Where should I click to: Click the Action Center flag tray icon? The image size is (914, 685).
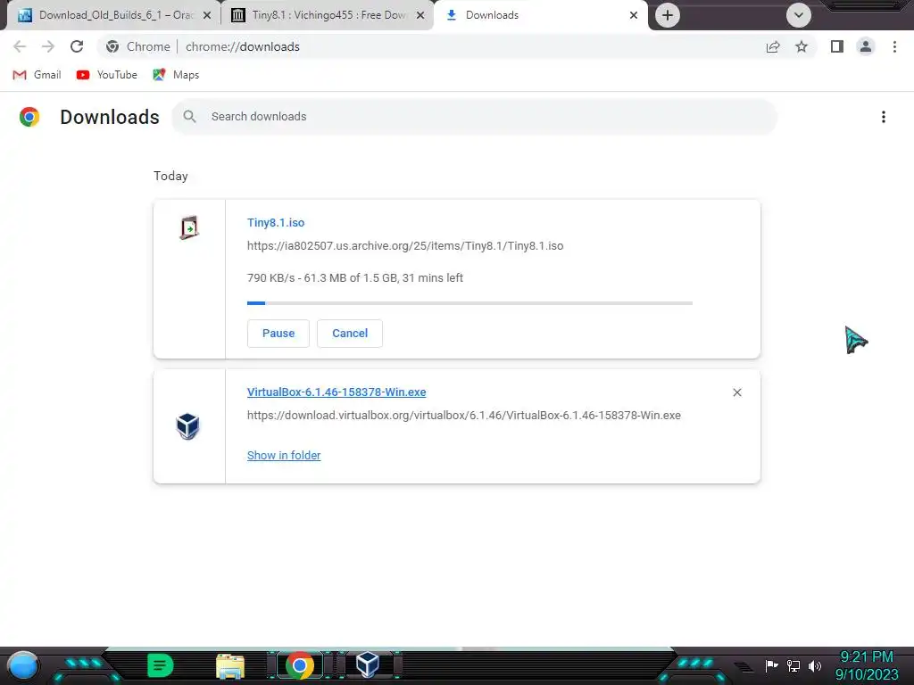772,665
